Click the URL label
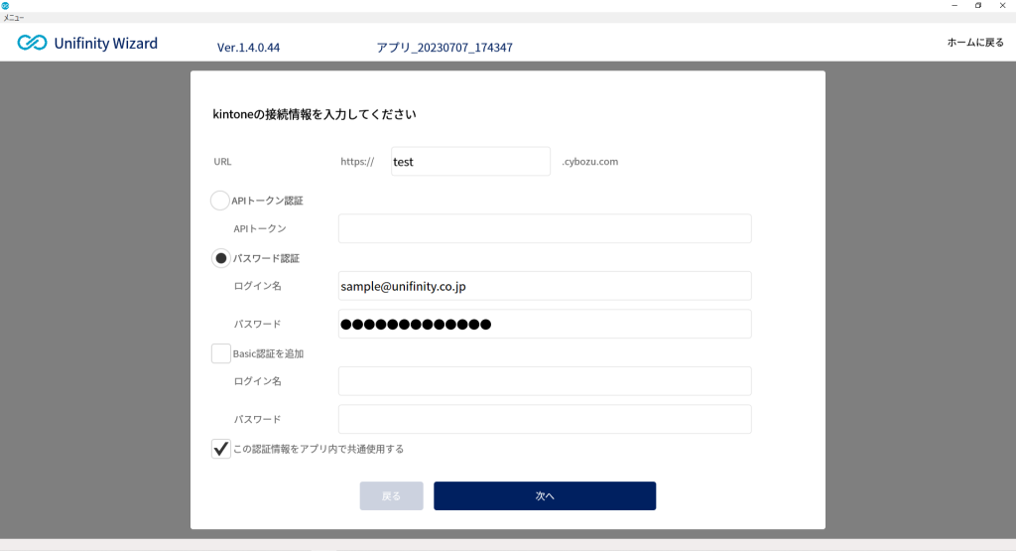 [222, 162]
